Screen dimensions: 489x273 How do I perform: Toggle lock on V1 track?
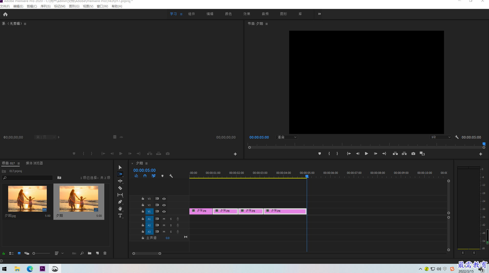pos(143,211)
